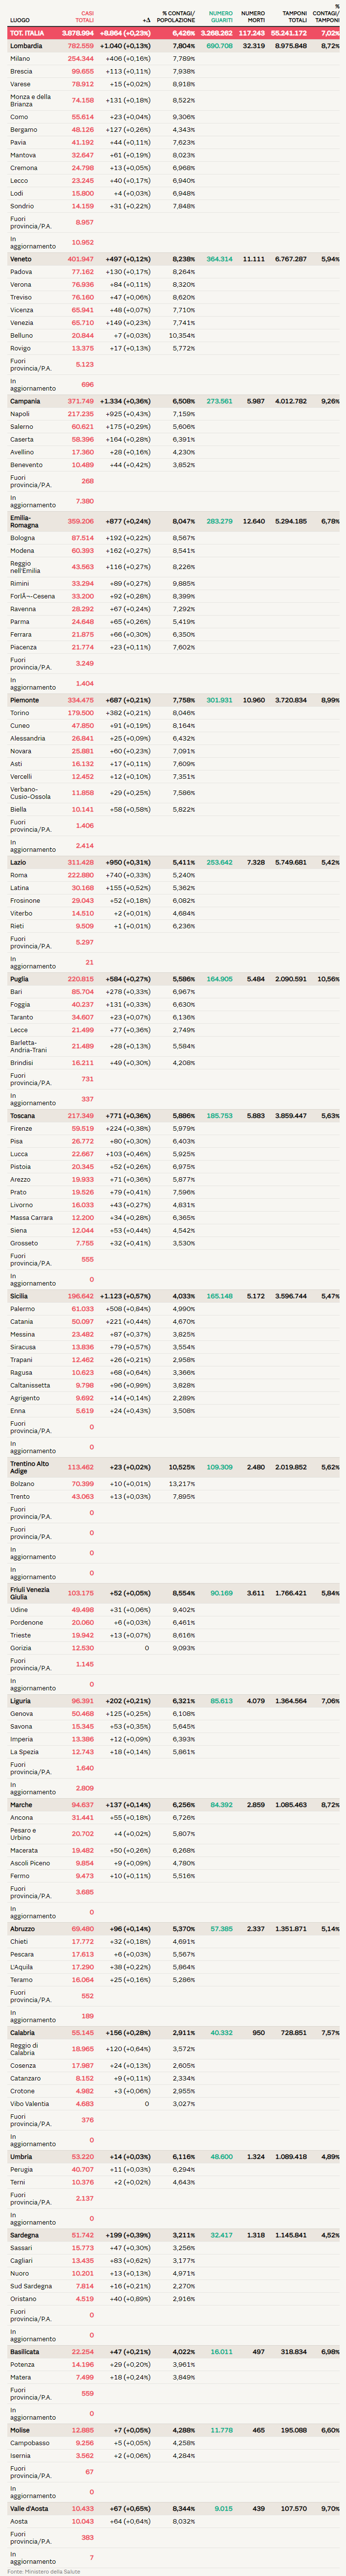Click the Torino province row
The image size is (346, 2576).
pyautogui.click(x=20, y=713)
